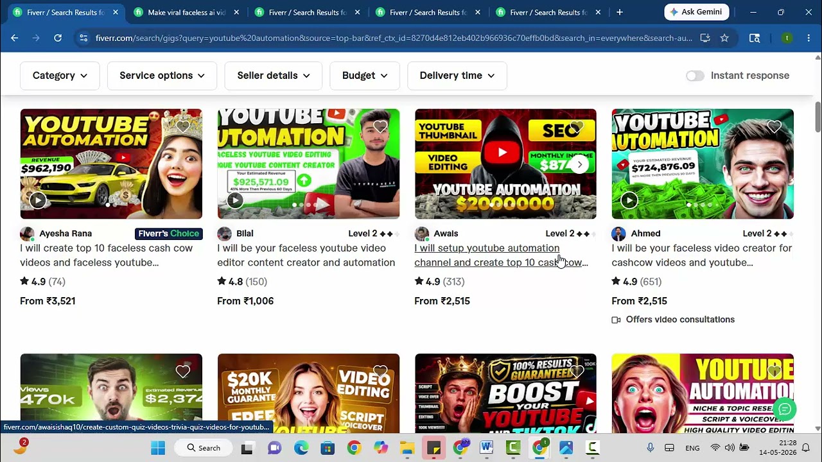The height and width of the screenshot is (462, 822).
Task: Open Microsoft Word from taskbar
Action: point(486,448)
